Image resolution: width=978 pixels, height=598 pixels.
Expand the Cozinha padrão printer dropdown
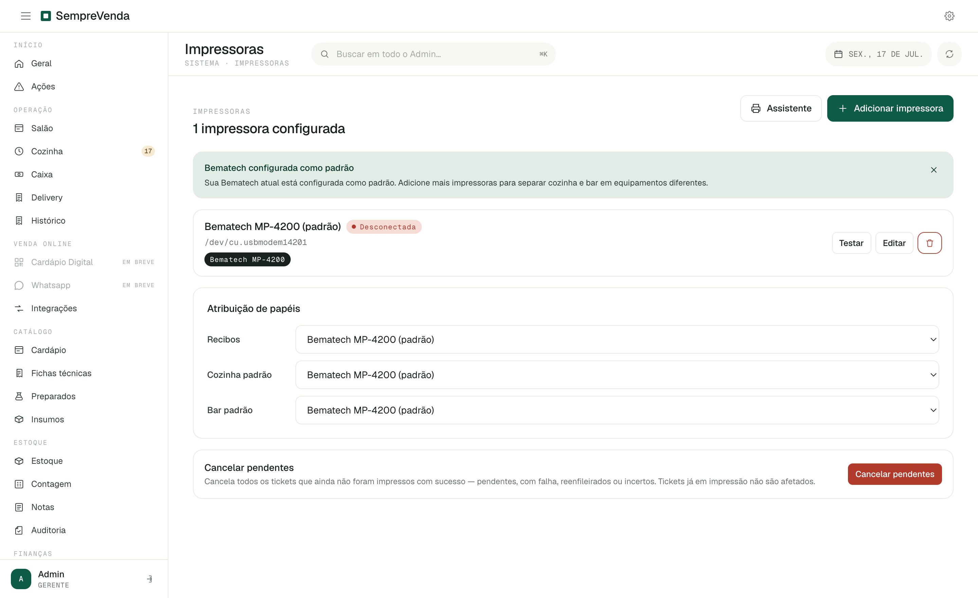point(617,375)
